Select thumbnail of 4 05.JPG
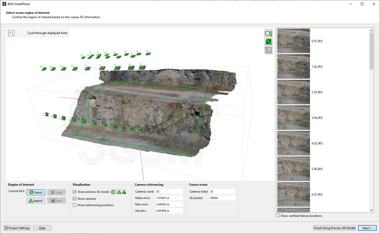 click(x=293, y=143)
